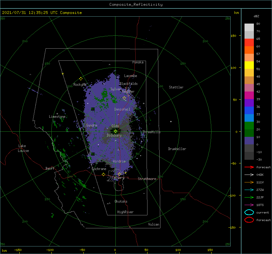This screenshot has width=272, height=254.
Task: Click the red 60-65 dBZ swatch
Action: [249, 43]
